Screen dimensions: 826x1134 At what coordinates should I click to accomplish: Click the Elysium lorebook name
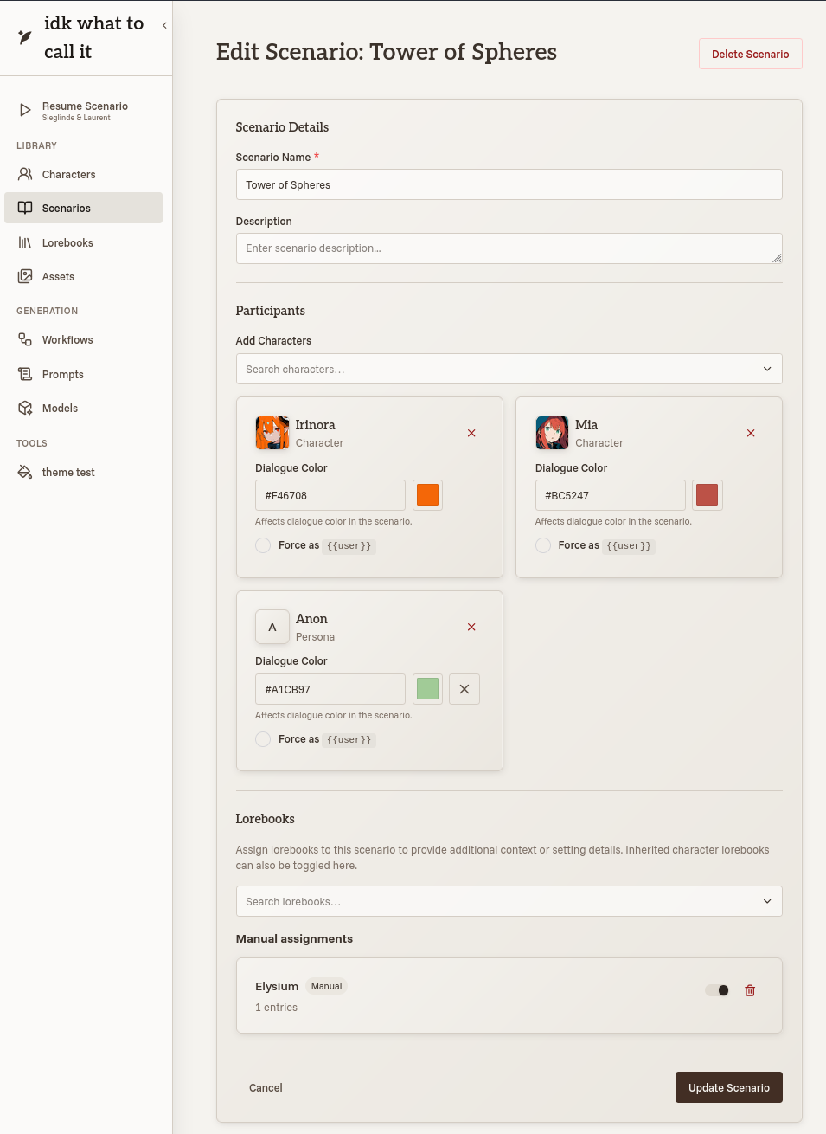tap(277, 986)
